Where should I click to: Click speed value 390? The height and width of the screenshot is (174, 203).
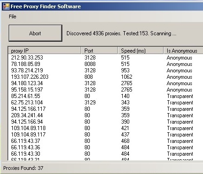click(125, 122)
